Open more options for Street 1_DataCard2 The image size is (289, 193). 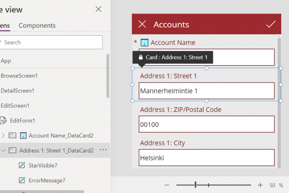pyautogui.click(x=103, y=150)
